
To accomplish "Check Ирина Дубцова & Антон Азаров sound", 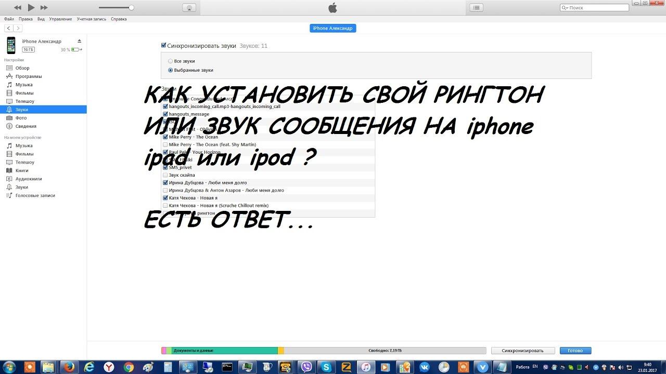I will (x=165, y=190).
